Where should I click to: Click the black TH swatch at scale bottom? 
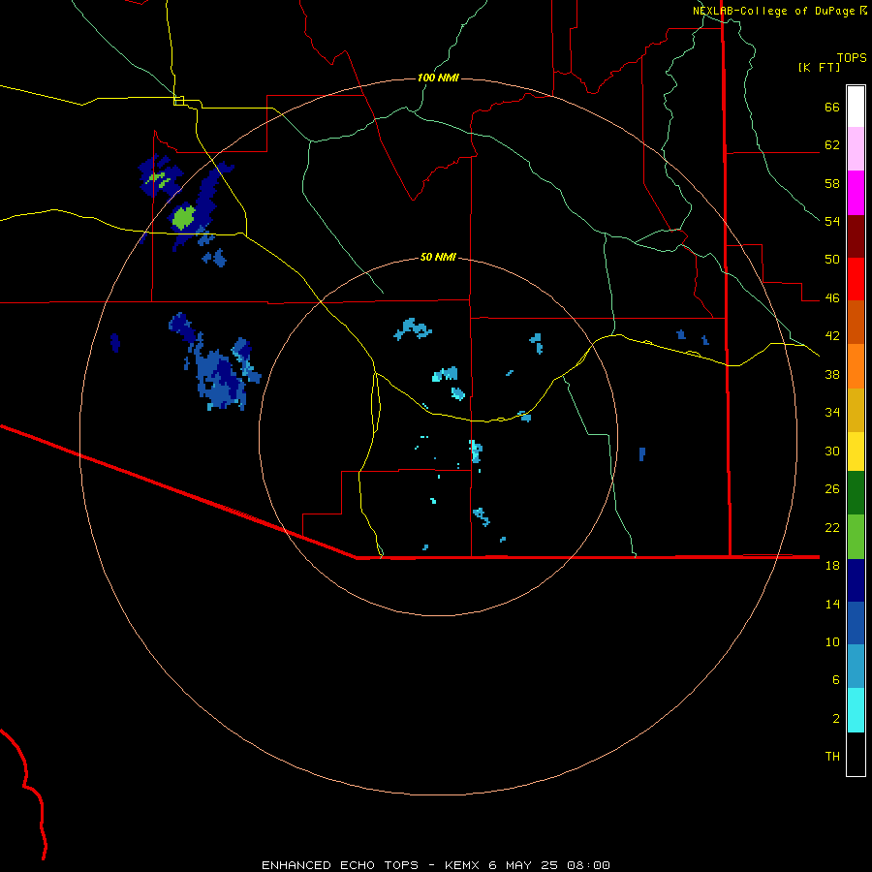856,754
